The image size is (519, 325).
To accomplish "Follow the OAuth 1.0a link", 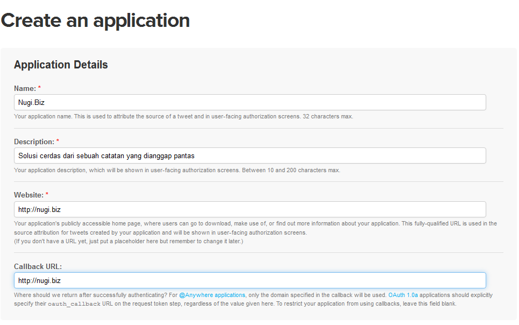I will (403, 295).
